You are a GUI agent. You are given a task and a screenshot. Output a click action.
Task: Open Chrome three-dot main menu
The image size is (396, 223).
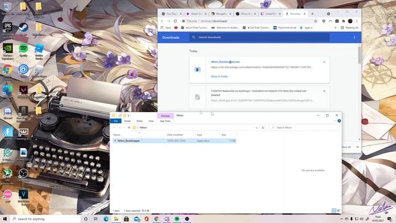click(357, 21)
